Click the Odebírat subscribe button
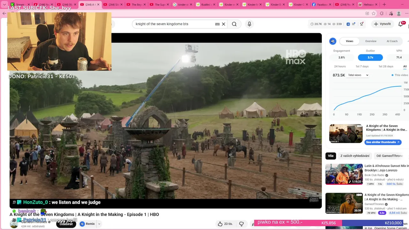Image resolution: width=409 pixels, height=230 pixels. (66, 224)
